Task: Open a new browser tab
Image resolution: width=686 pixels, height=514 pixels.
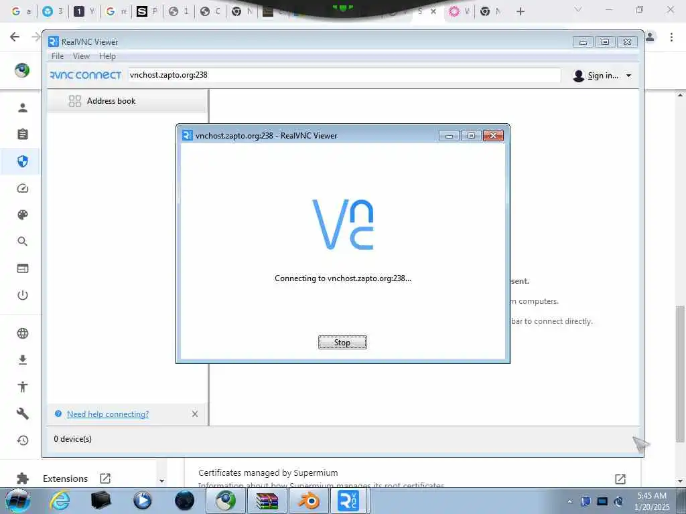Action: pos(520,11)
